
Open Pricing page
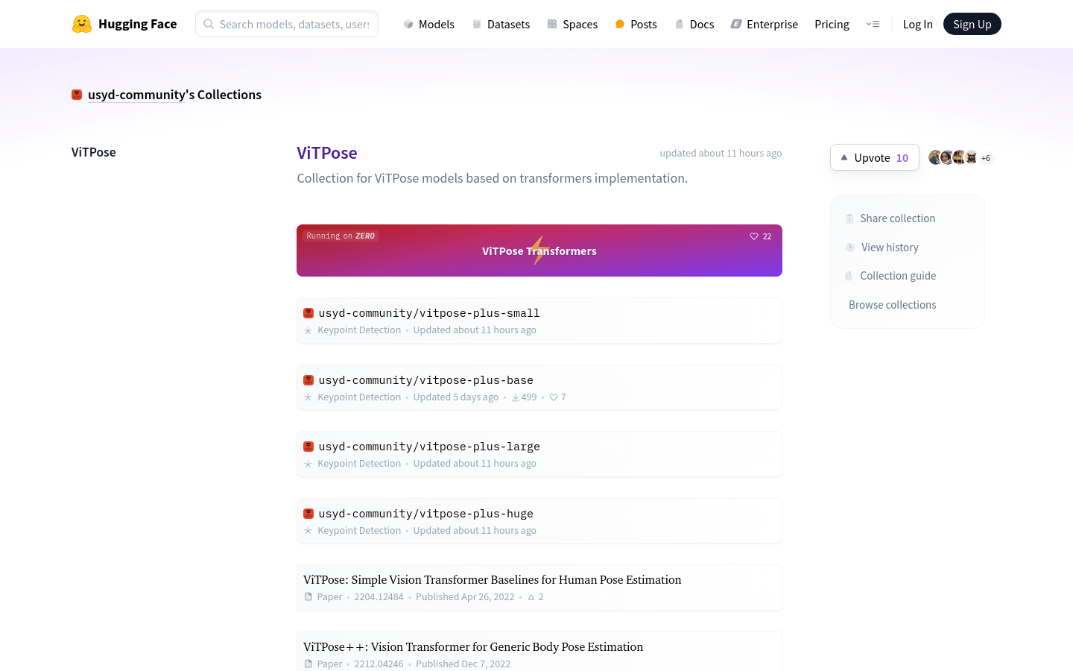pyautogui.click(x=832, y=24)
